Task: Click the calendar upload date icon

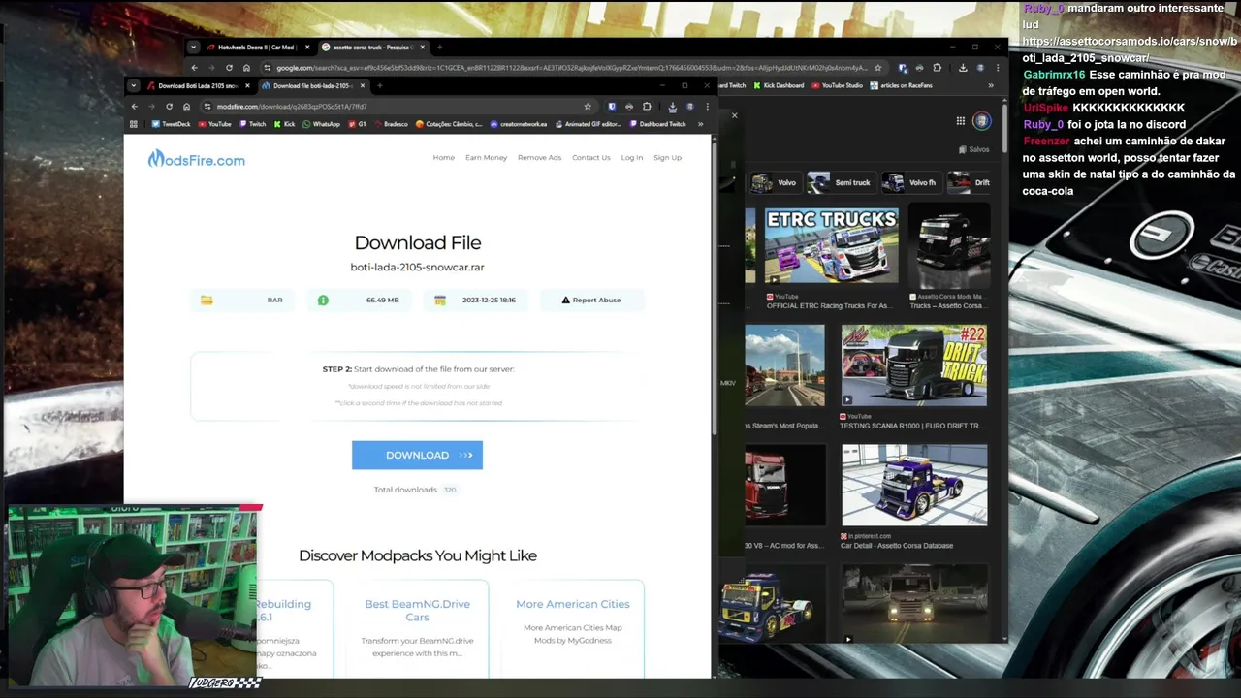Action: pyautogui.click(x=439, y=300)
